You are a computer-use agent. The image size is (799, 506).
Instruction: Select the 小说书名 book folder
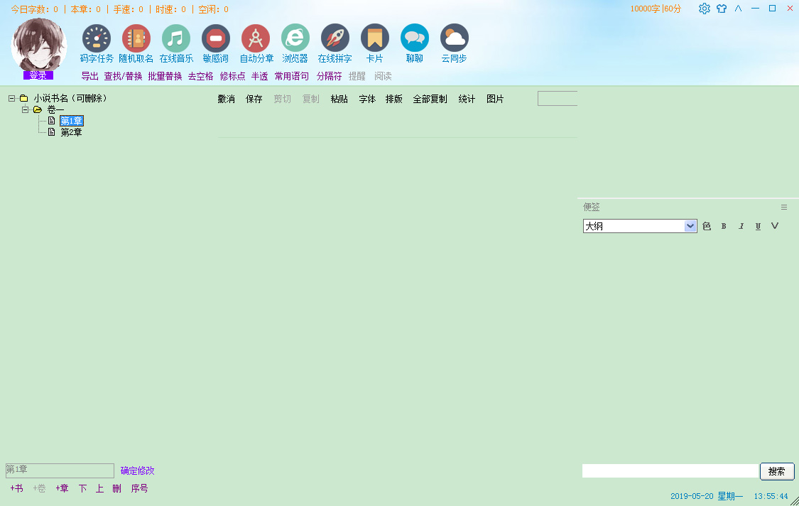tap(70, 99)
